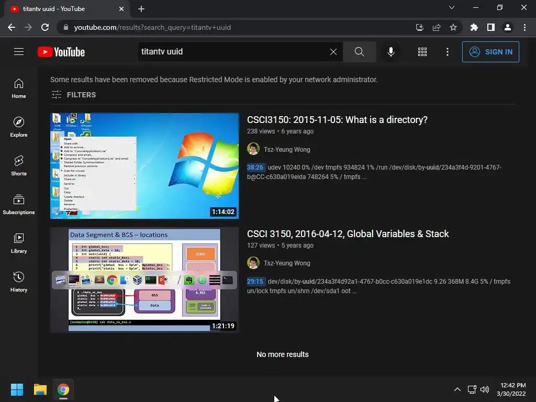Toggle Chrome side panel
This screenshot has width=536, height=402.
click(x=491, y=27)
